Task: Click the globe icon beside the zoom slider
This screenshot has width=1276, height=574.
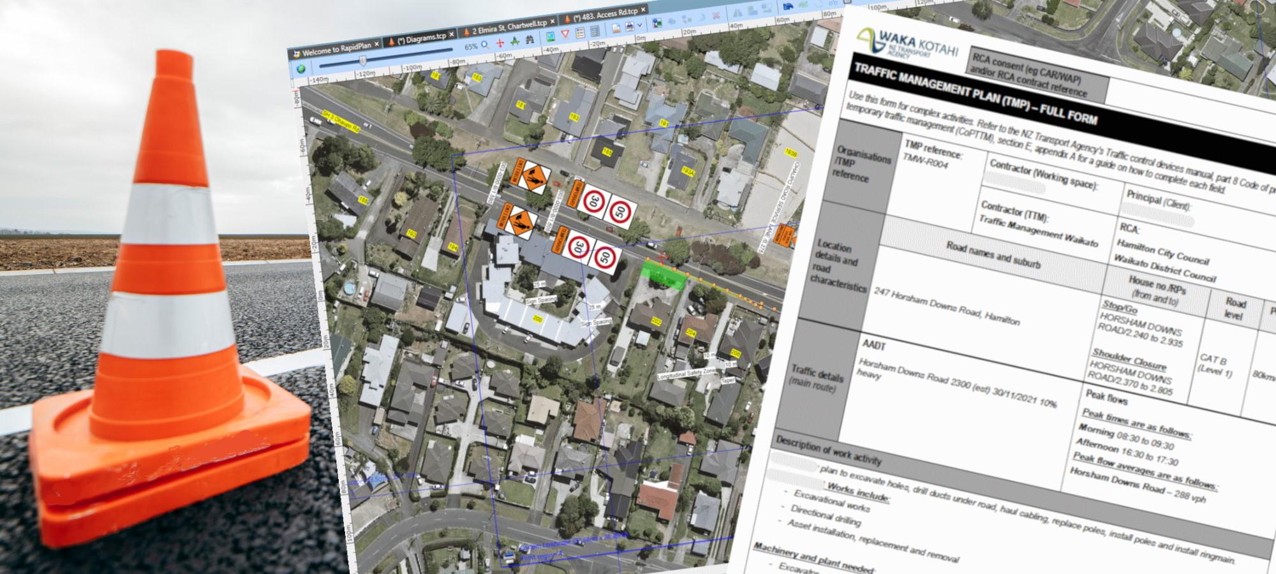Action: click(x=301, y=70)
